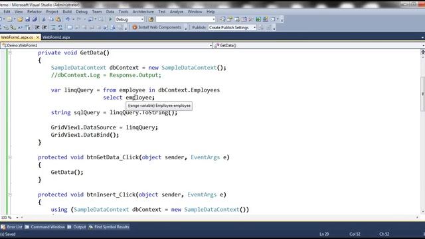Collapse the GetData method outline
This screenshot has height=239, width=425.
[10, 53]
